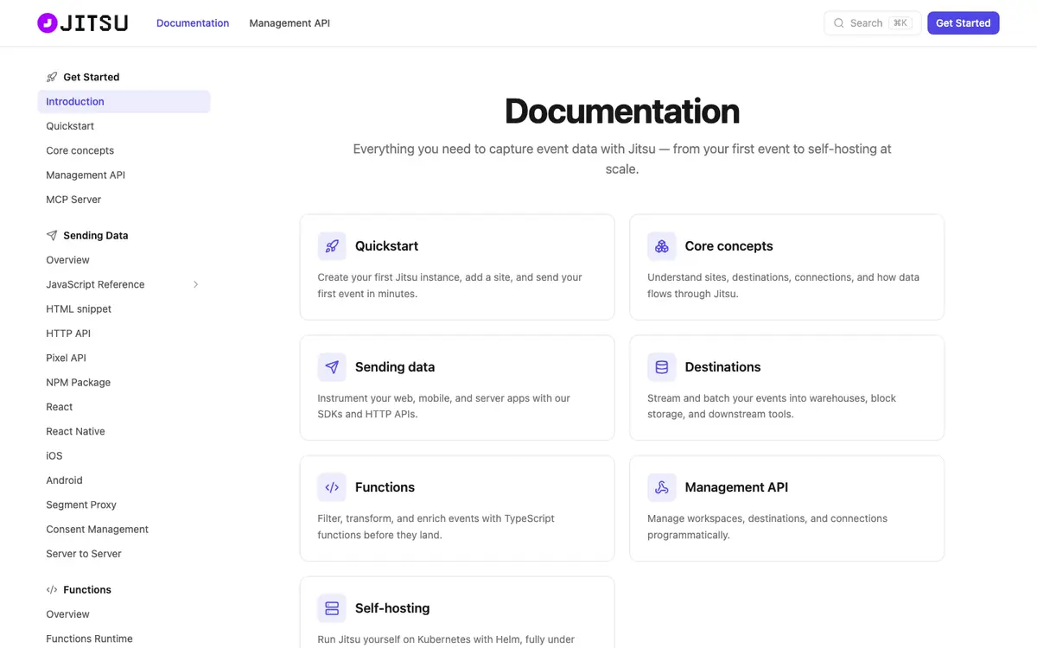
Task: Click the Destinations card database icon
Action: point(662,367)
